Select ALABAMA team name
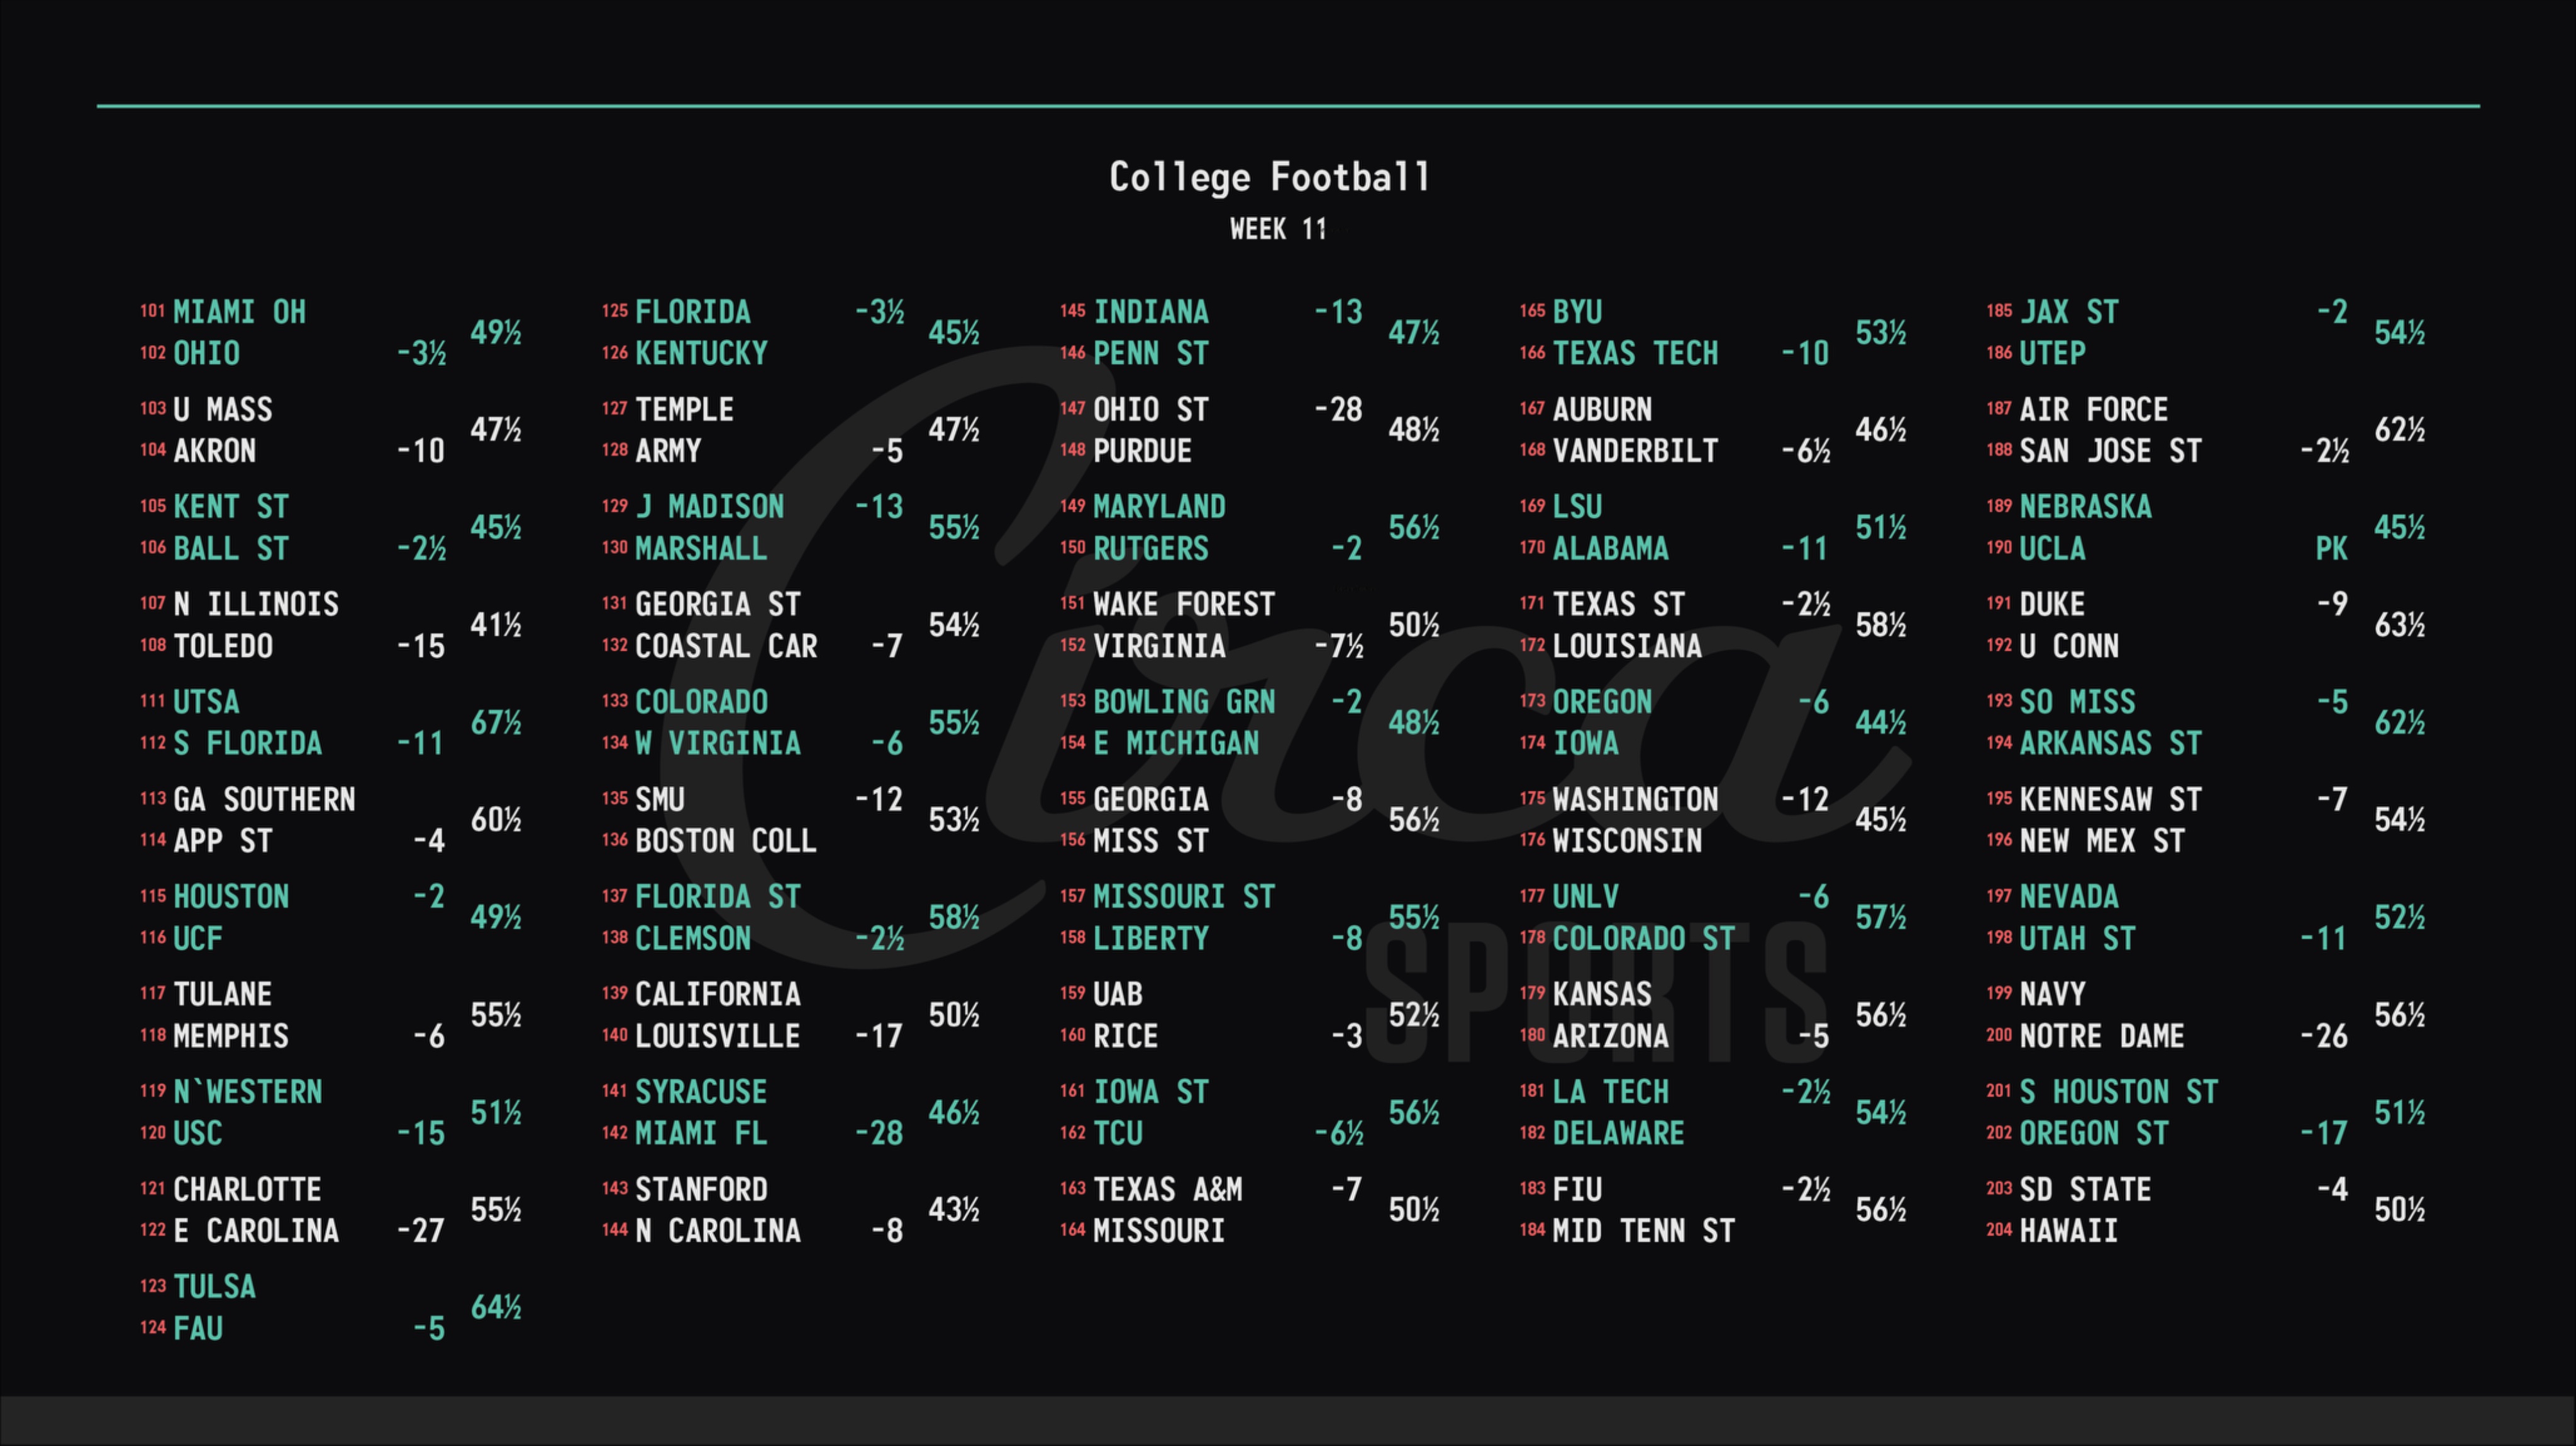Image resolution: width=2576 pixels, height=1446 pixels. click(x=1610, y=549)
